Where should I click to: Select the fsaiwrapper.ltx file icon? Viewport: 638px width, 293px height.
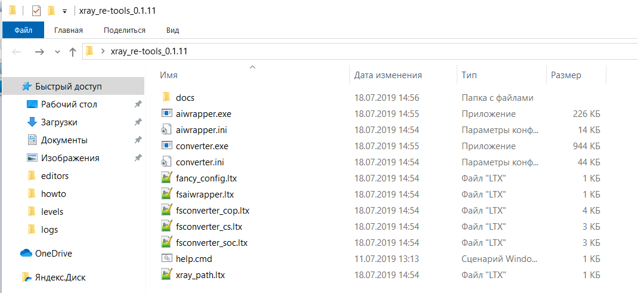pos(166,194)
